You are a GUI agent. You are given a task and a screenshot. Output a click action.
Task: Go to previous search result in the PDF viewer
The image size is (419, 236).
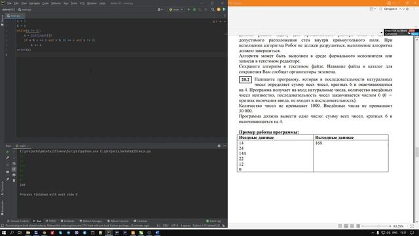point(400,9)
